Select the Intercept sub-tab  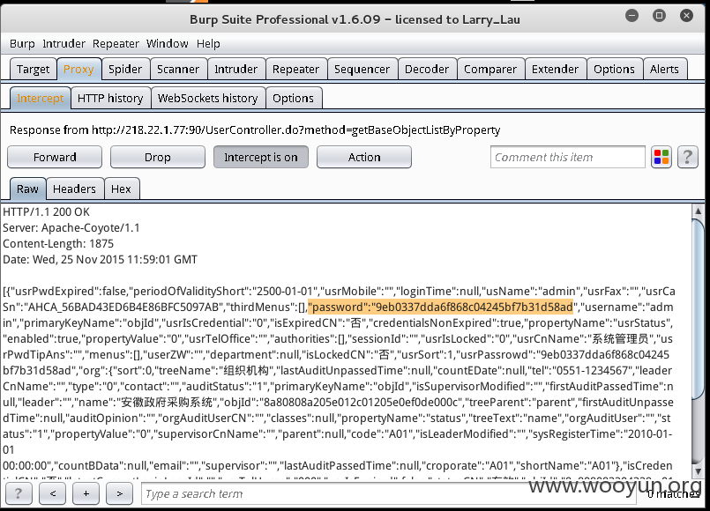pos(41,98)
